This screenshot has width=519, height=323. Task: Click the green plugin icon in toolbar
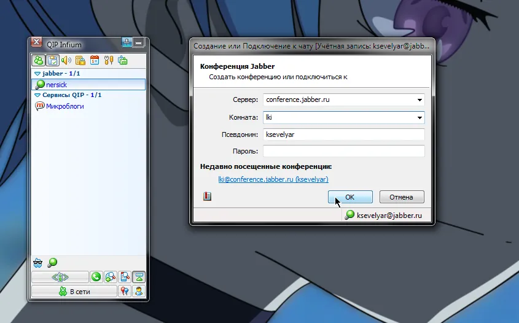pyautogui.click(x=123, y=60)
